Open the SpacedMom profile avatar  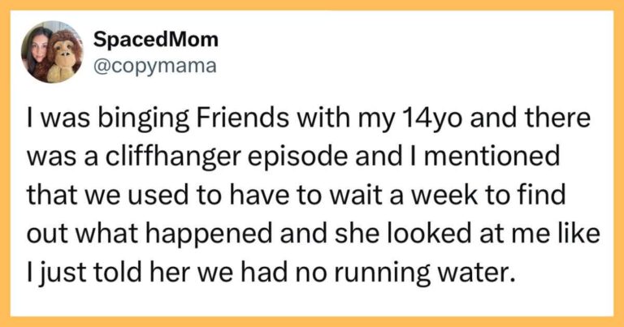coord(53,52)
